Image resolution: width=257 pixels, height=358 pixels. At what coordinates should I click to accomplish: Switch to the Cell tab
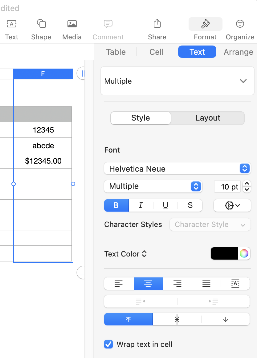[156, 52]
